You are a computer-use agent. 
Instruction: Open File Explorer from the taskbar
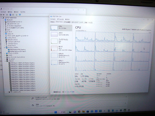83,111
